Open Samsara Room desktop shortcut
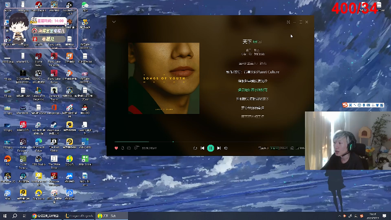 (54, 93)
